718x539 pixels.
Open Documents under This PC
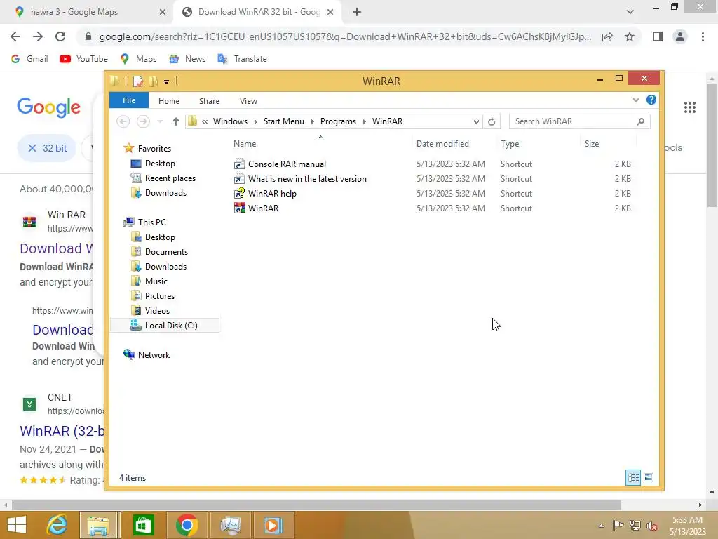tap(166, 252)
